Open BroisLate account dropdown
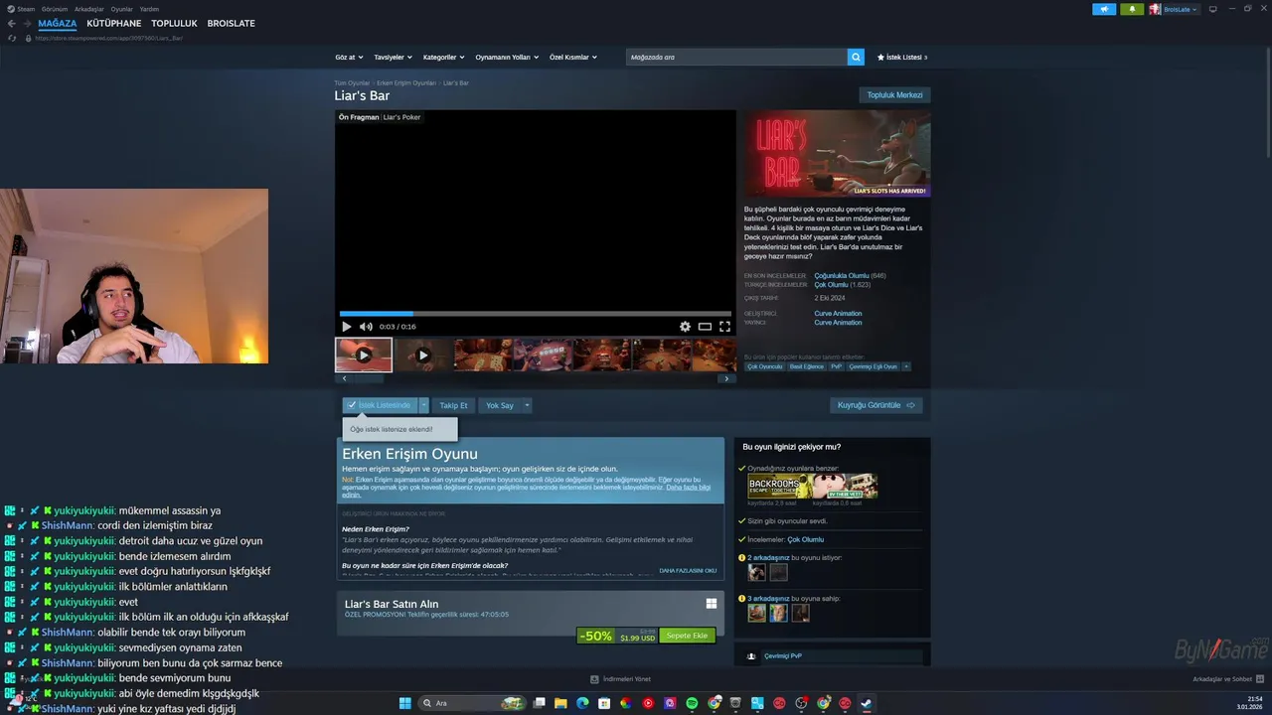The width and height of the screenshot is (1272, 715). click(x=1181, y=9)
